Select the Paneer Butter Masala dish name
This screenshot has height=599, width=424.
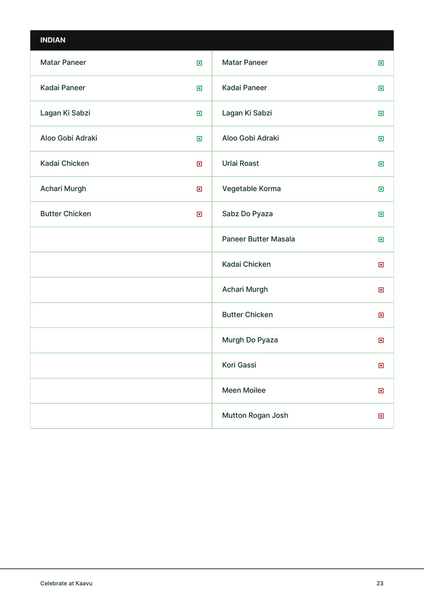pos(258,239)
